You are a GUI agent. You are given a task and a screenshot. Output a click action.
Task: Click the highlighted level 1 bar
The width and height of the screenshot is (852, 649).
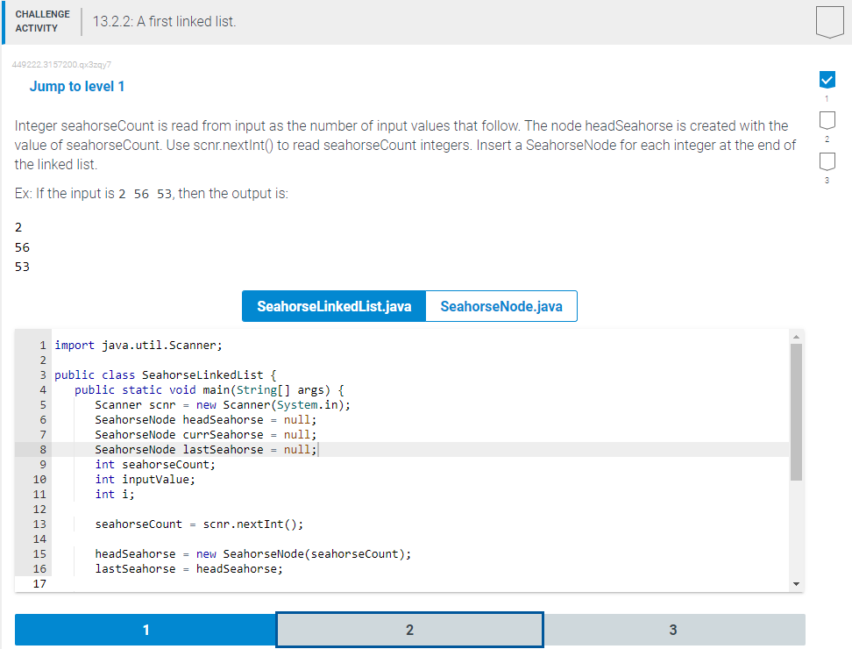point(146,630)
